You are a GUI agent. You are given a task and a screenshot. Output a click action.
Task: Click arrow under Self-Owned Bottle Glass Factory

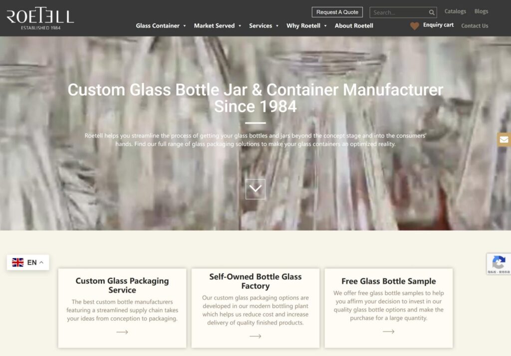[255, 336]
